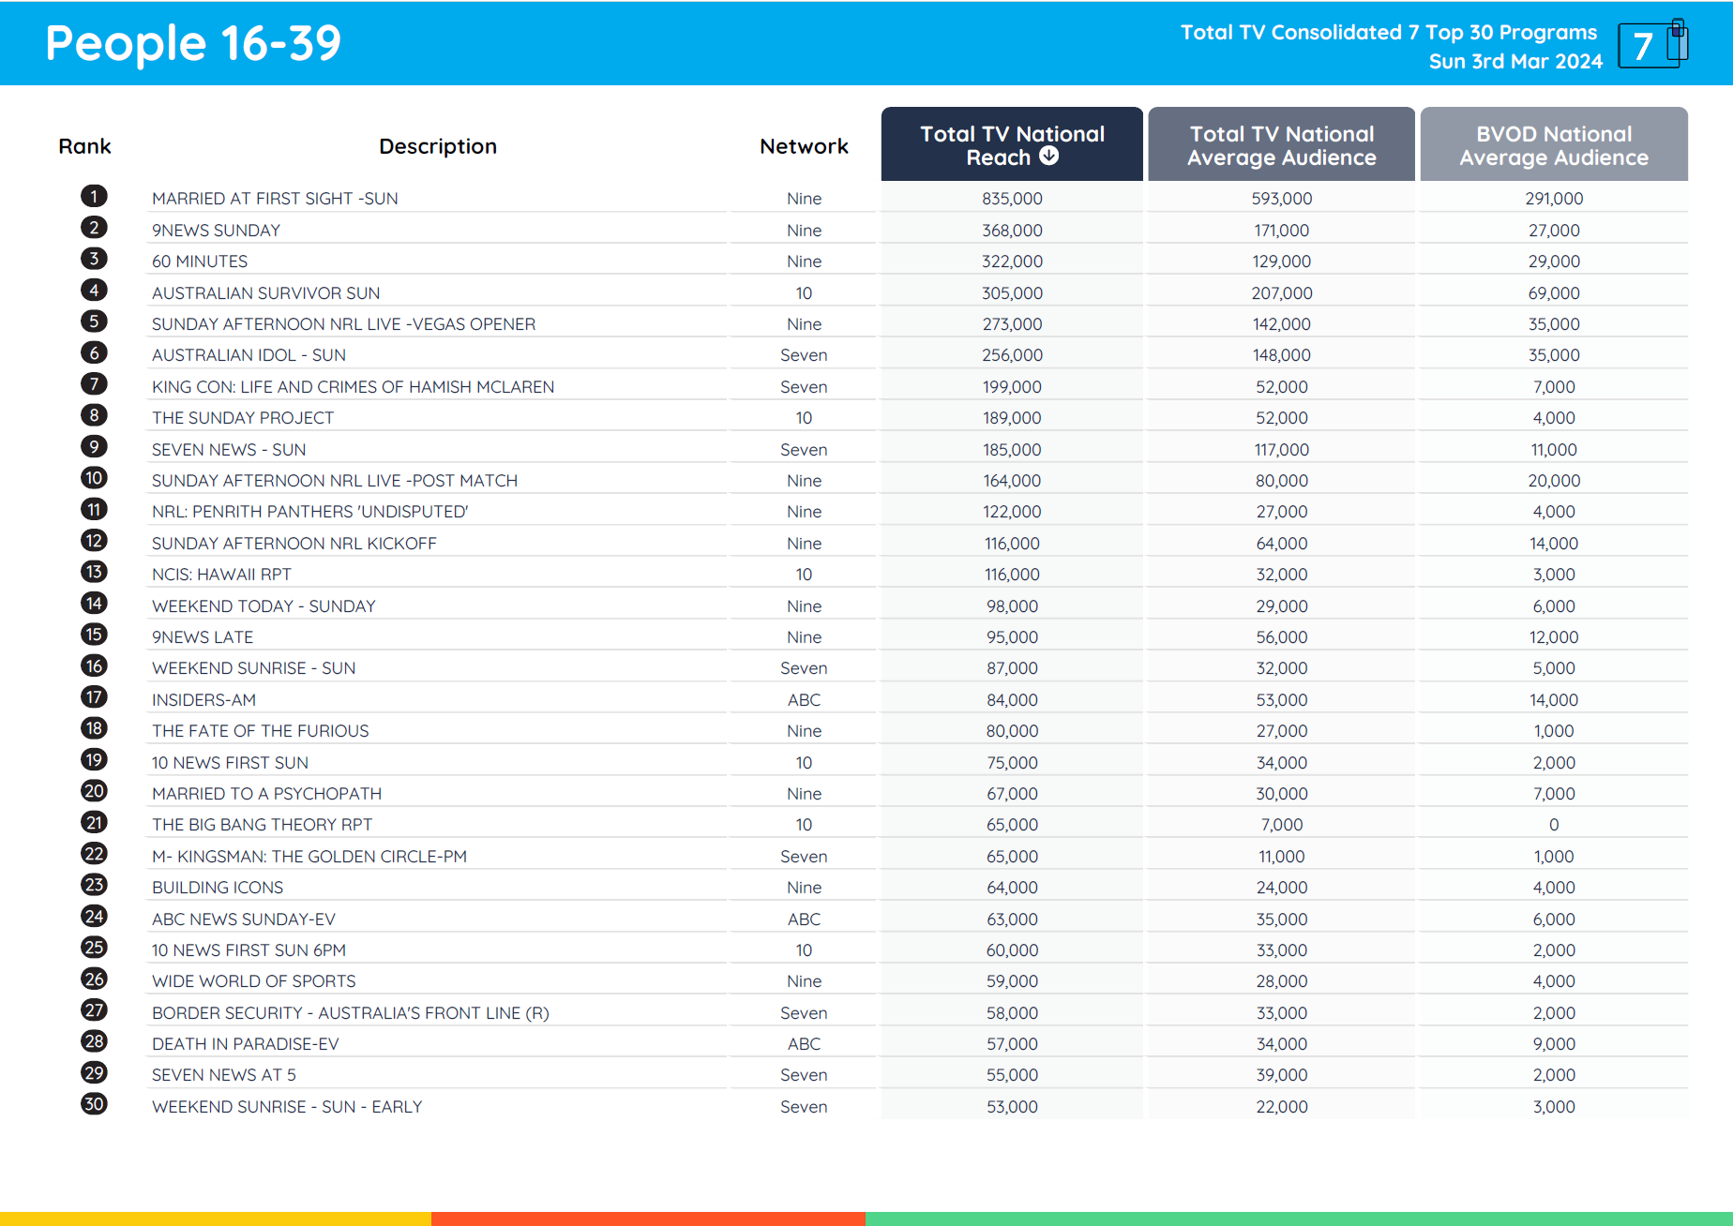
Task: Click the rank 1 badge circle
Action: [x=94, y=196]
